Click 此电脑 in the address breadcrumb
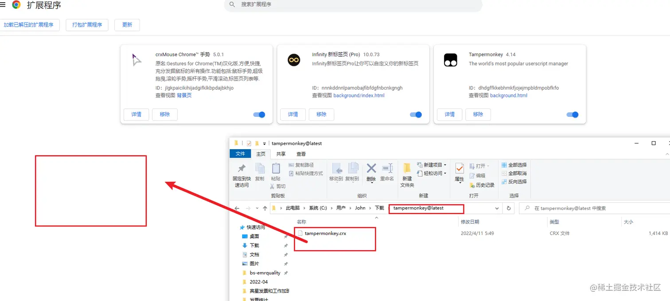 (292, 208)
